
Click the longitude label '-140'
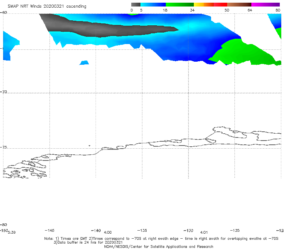(96, 231)
